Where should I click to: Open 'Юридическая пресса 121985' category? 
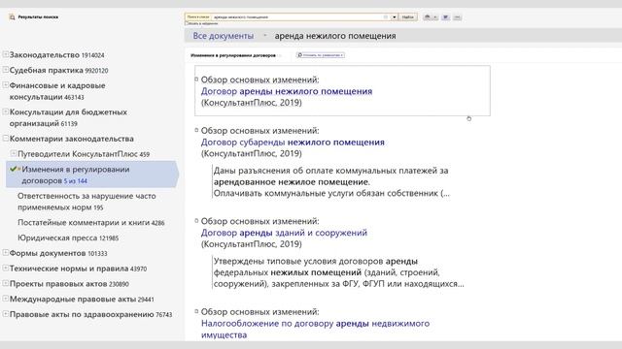pos(68,238)
